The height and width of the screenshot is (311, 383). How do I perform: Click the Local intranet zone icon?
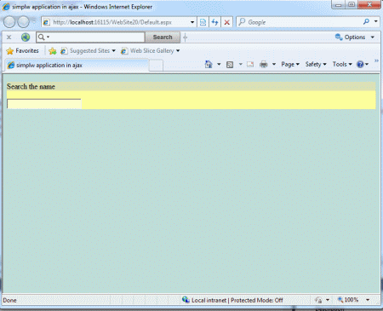pos(186,300)
